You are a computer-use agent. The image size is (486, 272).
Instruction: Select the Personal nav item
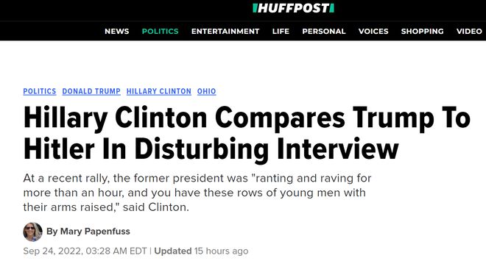pos(324,32)
